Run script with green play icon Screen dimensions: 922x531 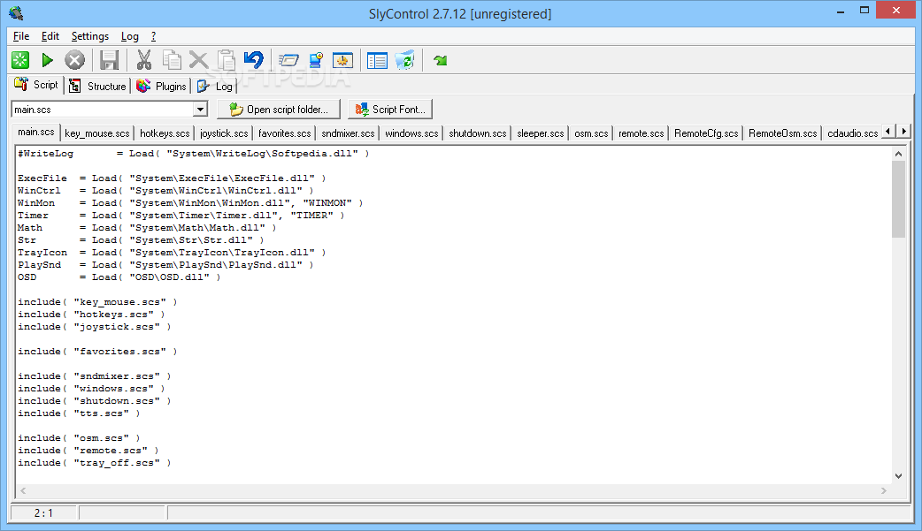coord(47,60)
